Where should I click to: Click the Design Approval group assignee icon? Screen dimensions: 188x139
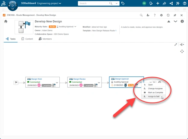126,85
